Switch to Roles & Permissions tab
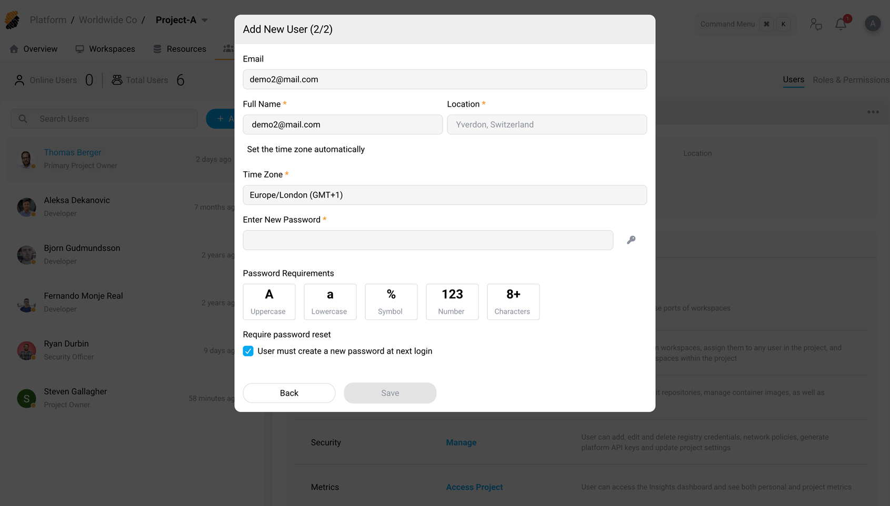This screenshot has width=890, height=506. (851, 80)
